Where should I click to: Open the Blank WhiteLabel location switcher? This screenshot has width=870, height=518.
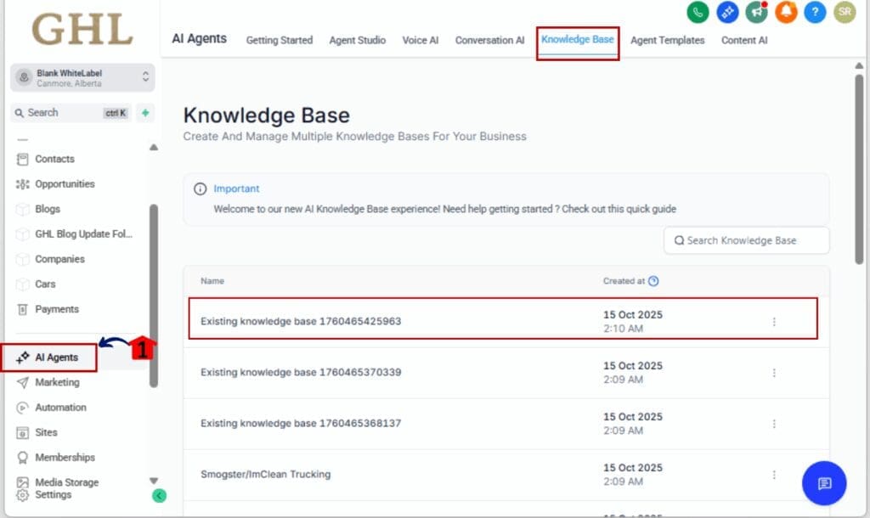[x=82, y=77]
